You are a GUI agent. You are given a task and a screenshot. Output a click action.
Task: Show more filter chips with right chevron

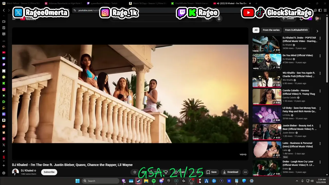(317, 31)
